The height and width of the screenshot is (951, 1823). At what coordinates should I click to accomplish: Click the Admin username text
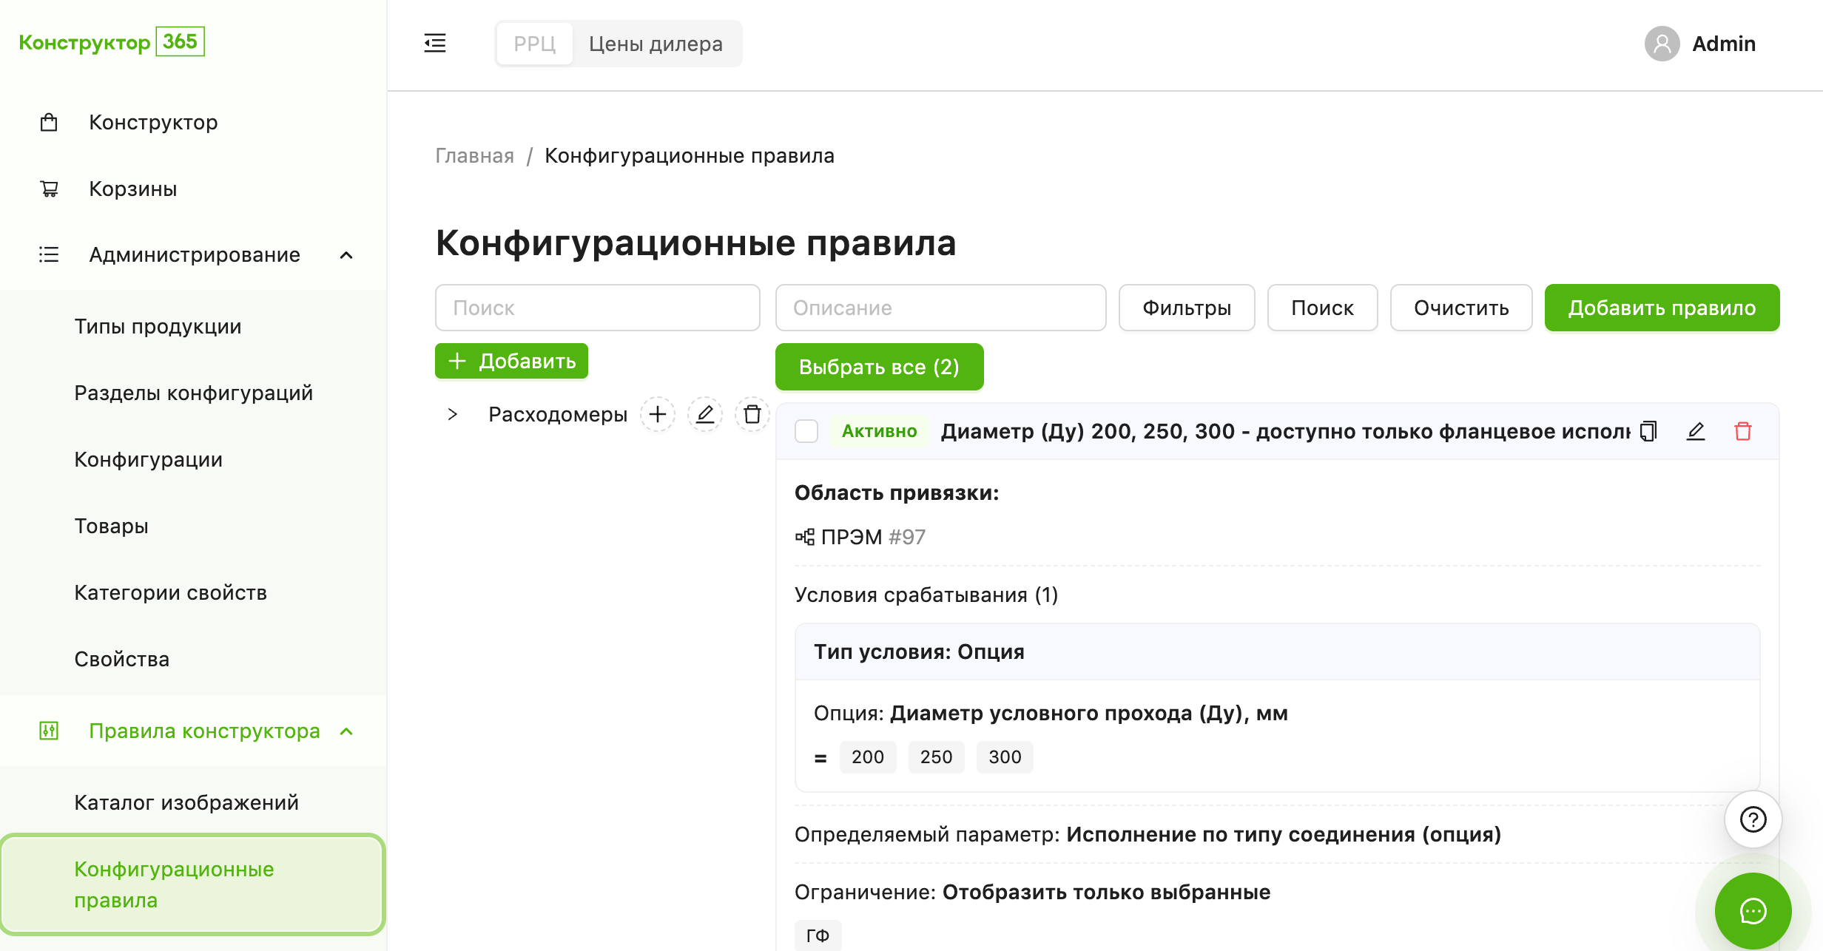(1724, 44)
